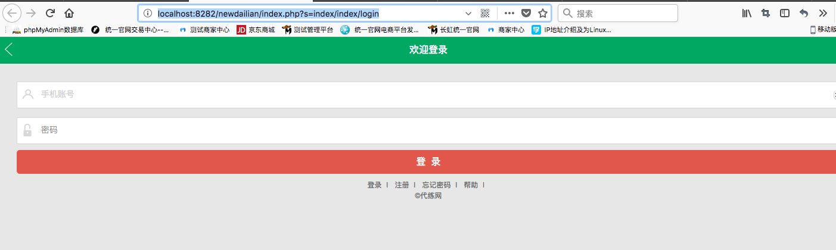Image resolution: width=836 pixels, height=250 pixels.
Task: Go back using the browser back arrow
Action: click(11, 13)
